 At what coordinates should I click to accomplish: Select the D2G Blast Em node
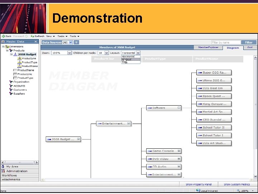pyautogui.click(x=214, y=88)
